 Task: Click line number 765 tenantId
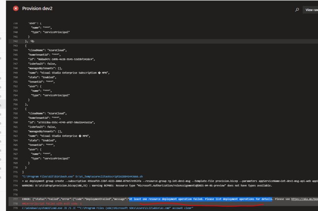[x=16, y=145]
